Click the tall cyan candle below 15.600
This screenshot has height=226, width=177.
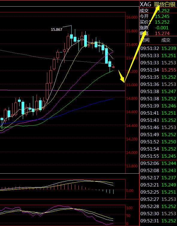coord(106,56)
